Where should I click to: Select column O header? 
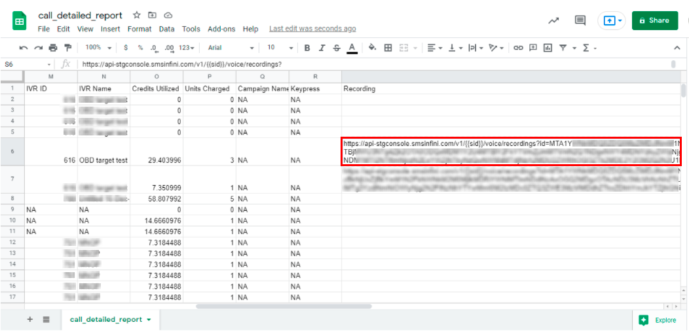coord(157,77)
